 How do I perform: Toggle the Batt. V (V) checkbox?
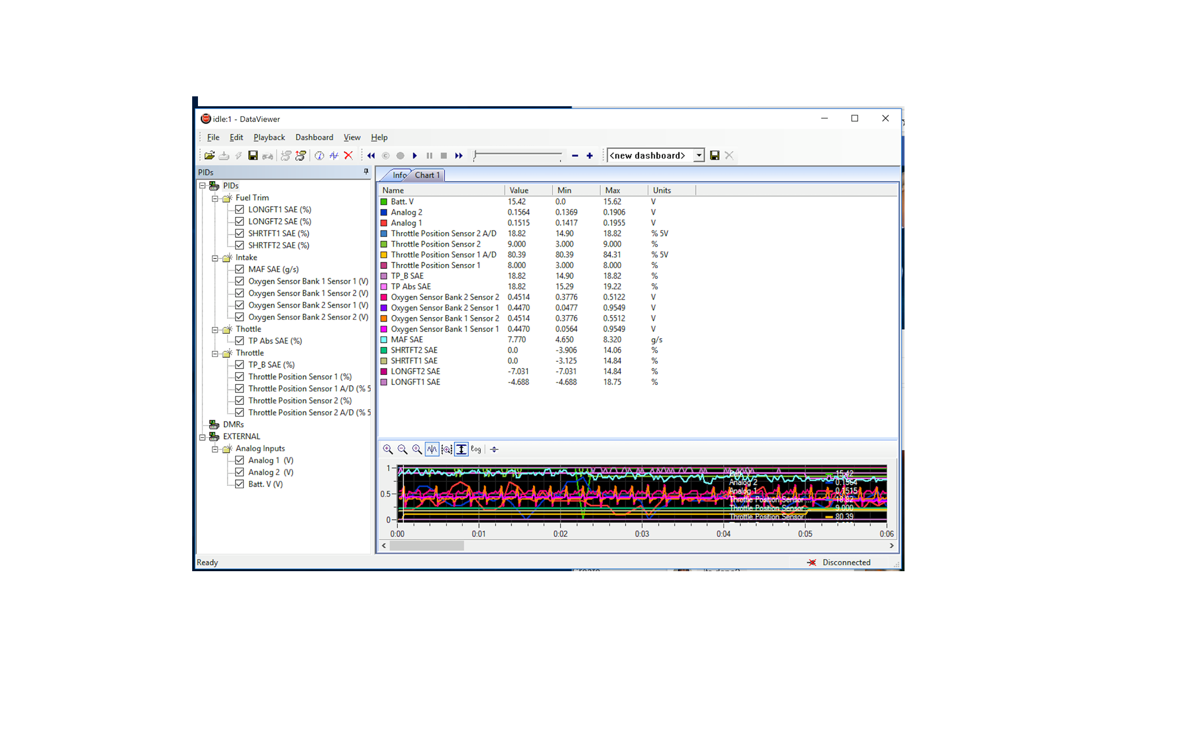tap(239, 484)
